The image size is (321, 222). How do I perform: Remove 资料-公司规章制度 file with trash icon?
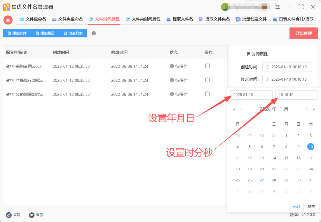(x=207, y=94)
